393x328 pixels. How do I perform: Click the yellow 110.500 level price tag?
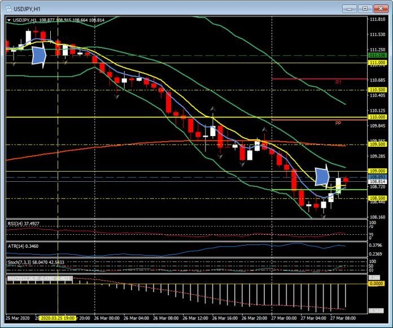click(x=377, y=90)
